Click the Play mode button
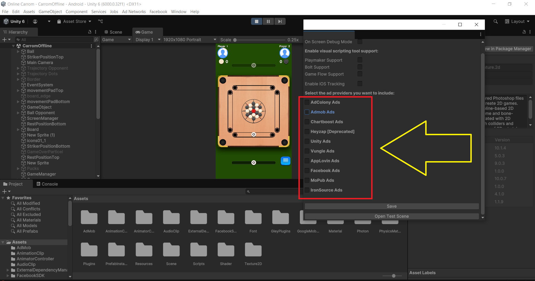The height and width of the screenshot is (281, 535). point(257,21)
